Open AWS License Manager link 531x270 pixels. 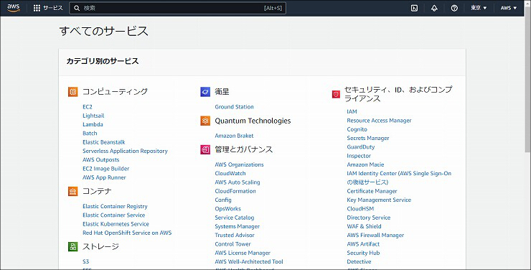coord(243,253)
